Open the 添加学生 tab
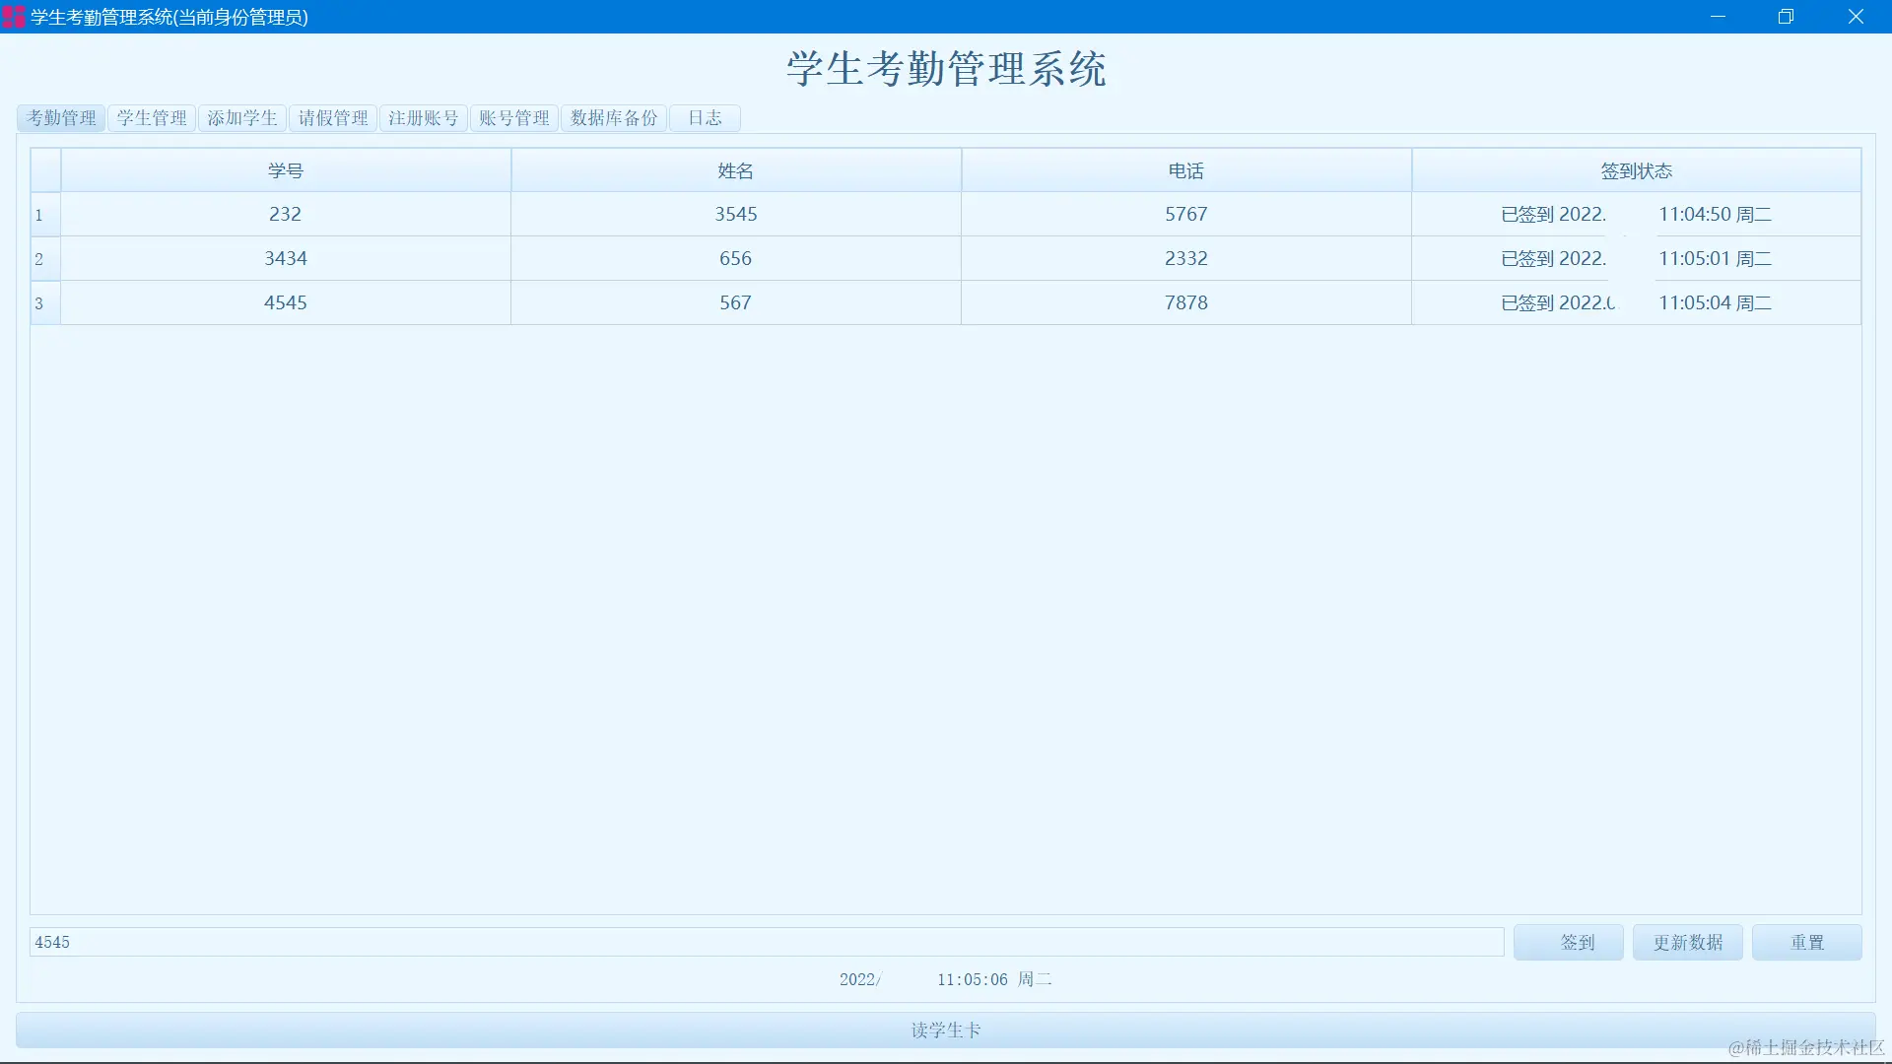The height and width of the screenshot is (1064, 1892). click(x=242, y=118)
